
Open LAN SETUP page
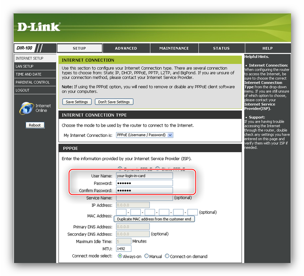35,66
